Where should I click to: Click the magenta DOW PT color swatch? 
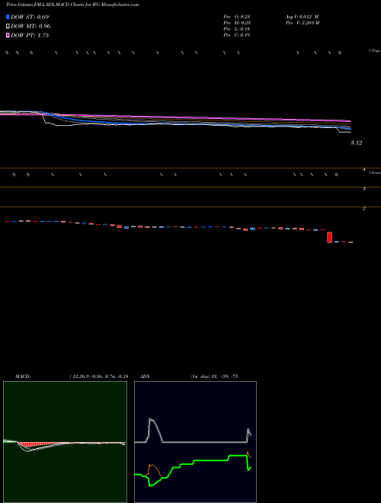click(x=8, y=36)
